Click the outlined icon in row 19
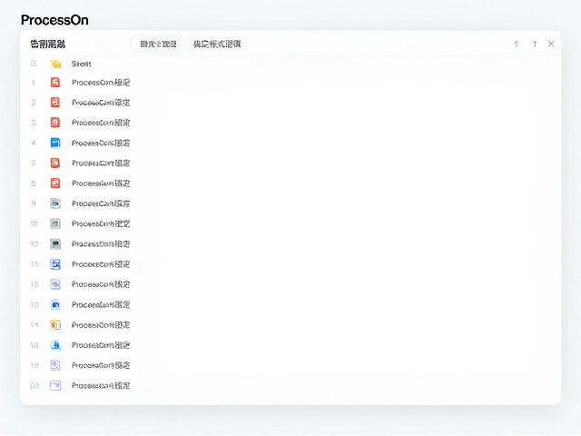The width and height of the screenshot is (581, 436). (x=55, y=365)
